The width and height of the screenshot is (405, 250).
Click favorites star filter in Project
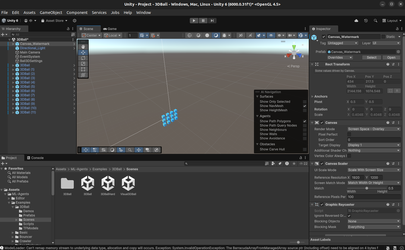coord(294,164)
